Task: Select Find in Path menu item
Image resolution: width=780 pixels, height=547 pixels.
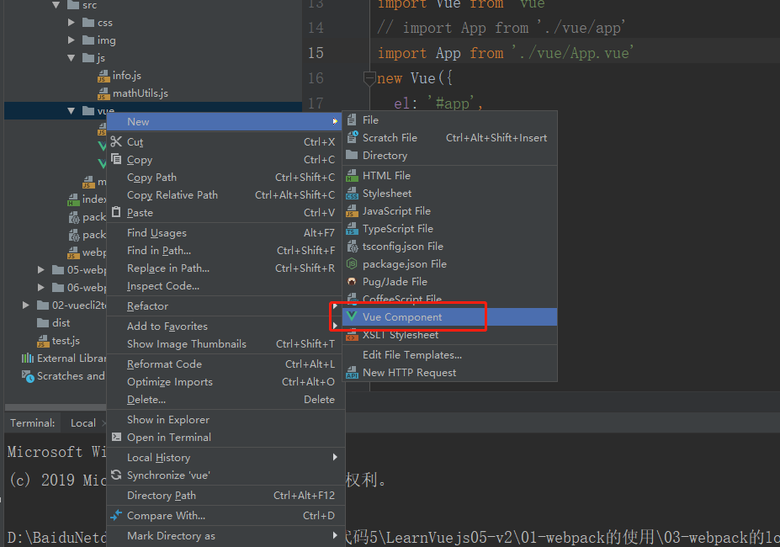Action: coord(225,250)
